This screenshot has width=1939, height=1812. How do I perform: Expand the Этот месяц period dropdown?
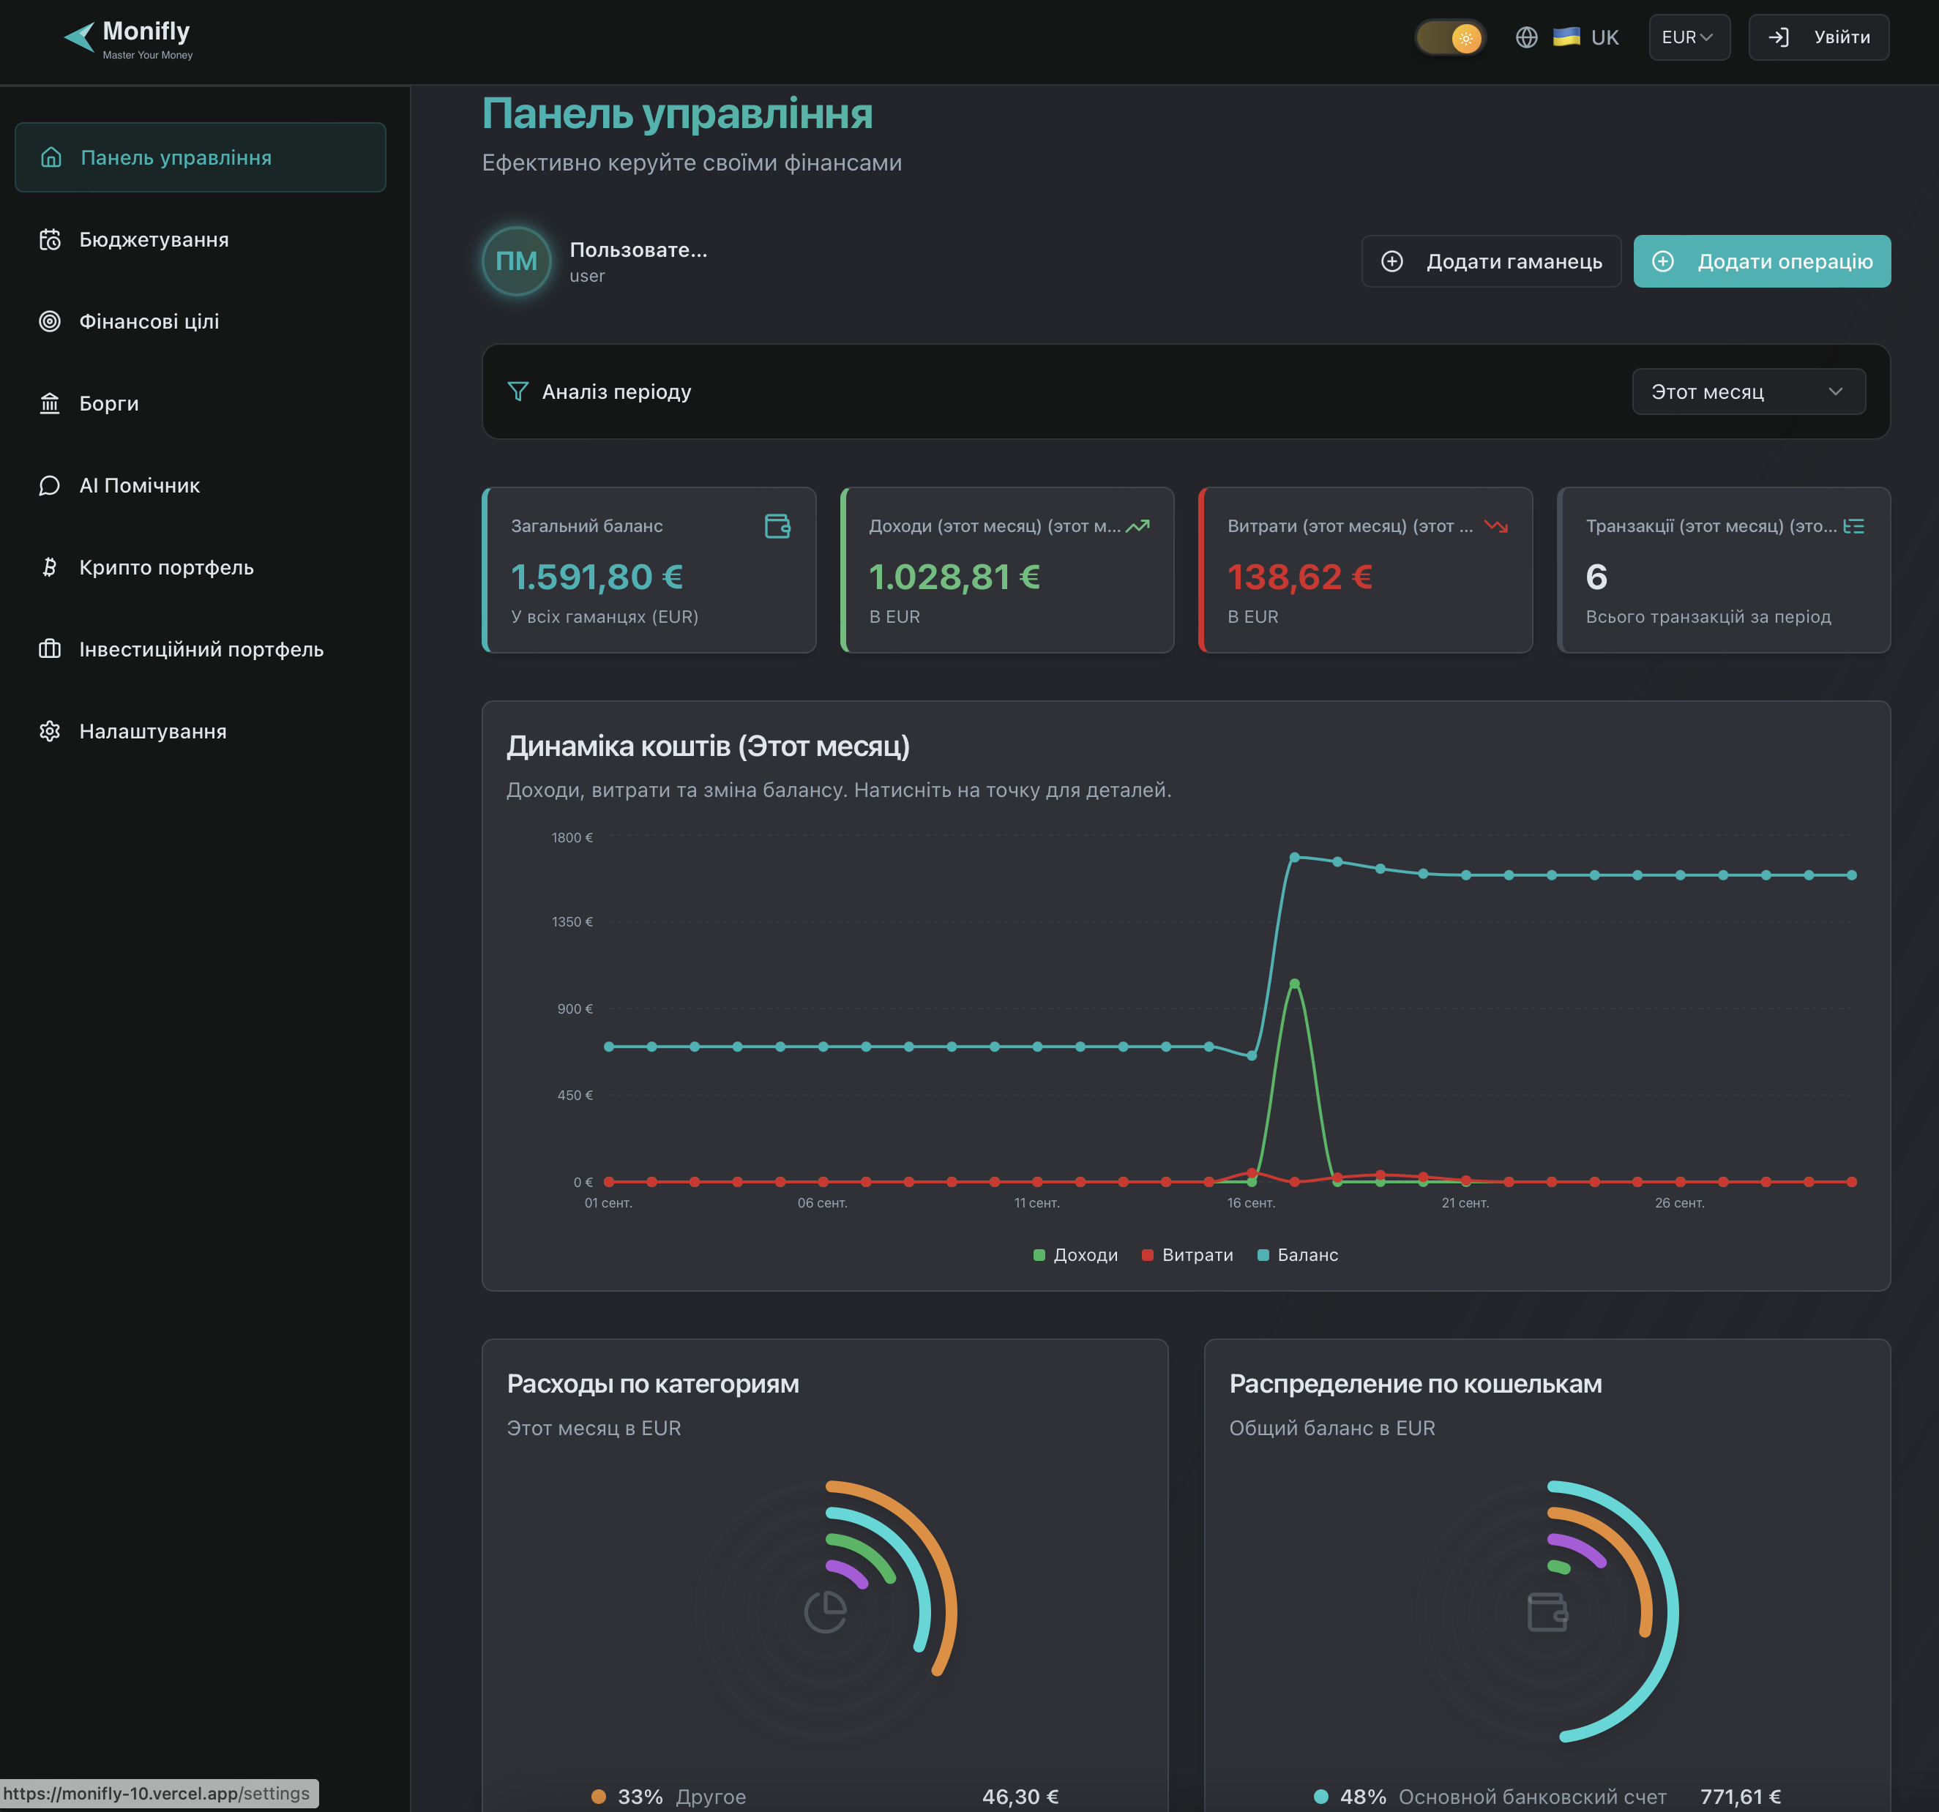point(1748,391)
